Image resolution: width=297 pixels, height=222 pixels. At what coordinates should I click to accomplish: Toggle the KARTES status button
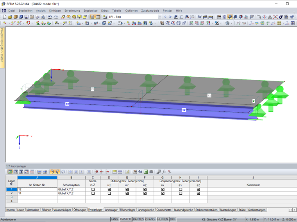(138, 219)
